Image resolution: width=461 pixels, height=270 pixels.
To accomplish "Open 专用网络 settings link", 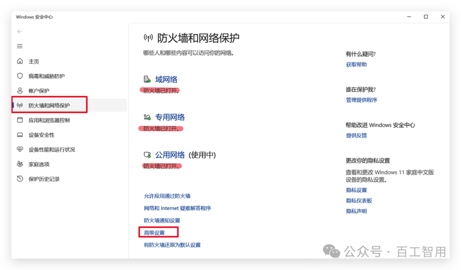I will pyautogui.click(x=170, y=117).
